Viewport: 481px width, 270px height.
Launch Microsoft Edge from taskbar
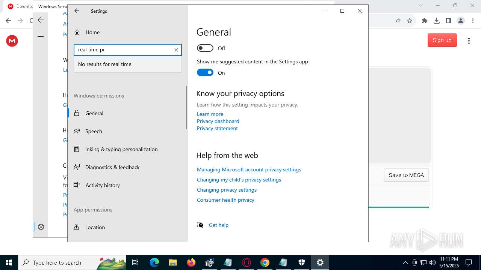154,262
